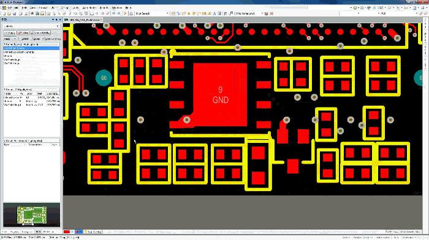The width and height of the screenshot is (429, 240).
Task: Print the PCB document via toolbar
Action: [x=20, y=13]
